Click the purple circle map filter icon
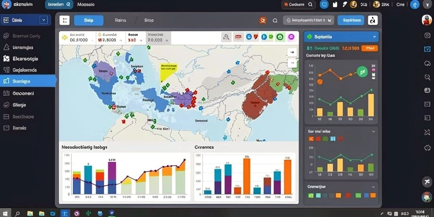 [291, 37]
